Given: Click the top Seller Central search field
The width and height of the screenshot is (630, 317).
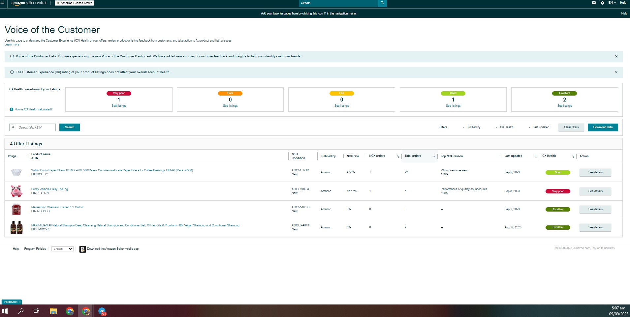Looking at the screenshot, I should [338, 3].
